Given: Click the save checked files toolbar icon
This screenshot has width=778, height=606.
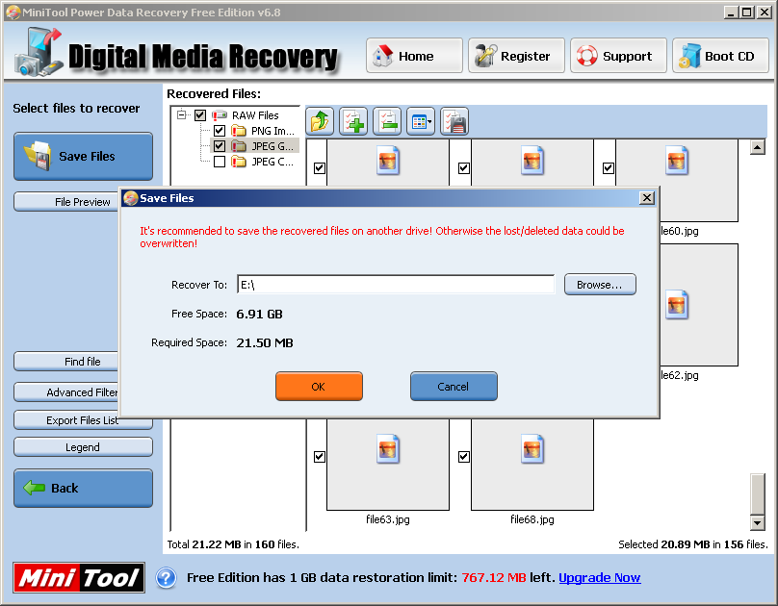Looking at the screenshot, I should pyautogui.click(x=454, y=122).
